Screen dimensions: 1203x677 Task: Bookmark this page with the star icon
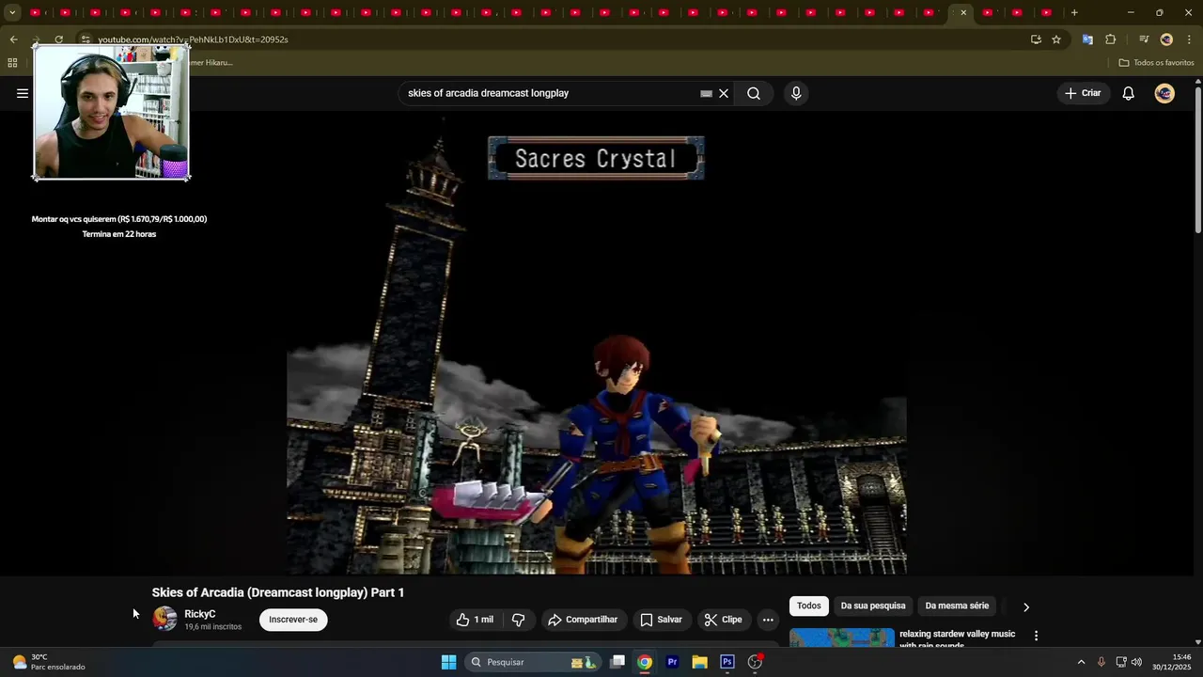(1056, 39)
